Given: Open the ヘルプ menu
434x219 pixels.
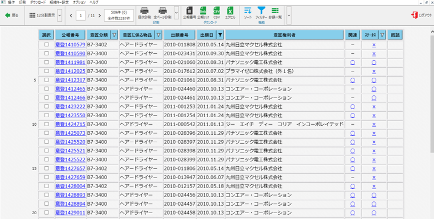Looking at the screenshot, I should click(x=94, y=2).
